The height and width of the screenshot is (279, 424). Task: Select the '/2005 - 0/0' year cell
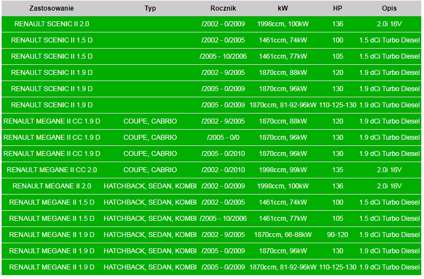(223, 138)
